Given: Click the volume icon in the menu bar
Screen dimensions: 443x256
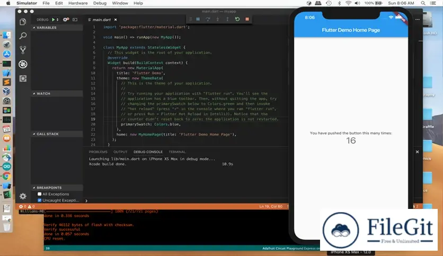Looking at the screenshot, I should 357,3.
